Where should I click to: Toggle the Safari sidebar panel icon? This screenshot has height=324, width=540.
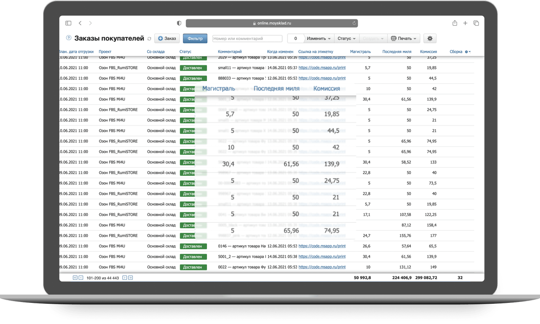(x=68, y=23)
